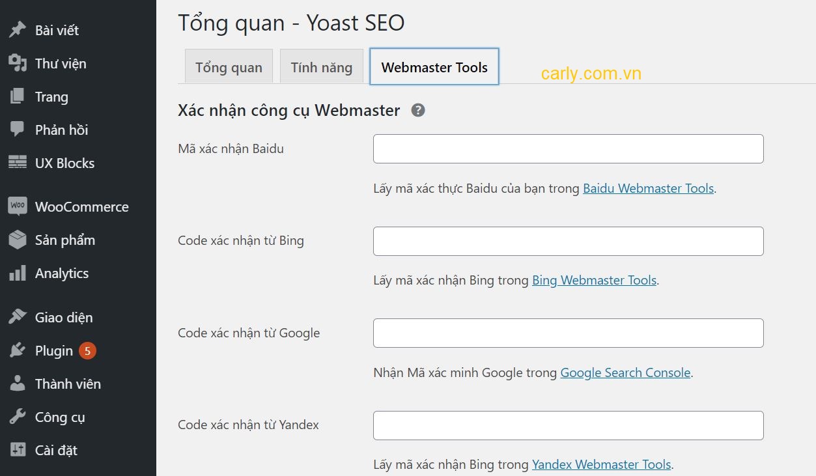This screenshot has height=476, width=816.
Task: Click the Code xác nhận từ Bing label
Action: pos(241,240)
